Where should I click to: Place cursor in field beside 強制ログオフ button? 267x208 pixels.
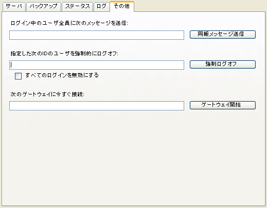click(x=97, y=65)
